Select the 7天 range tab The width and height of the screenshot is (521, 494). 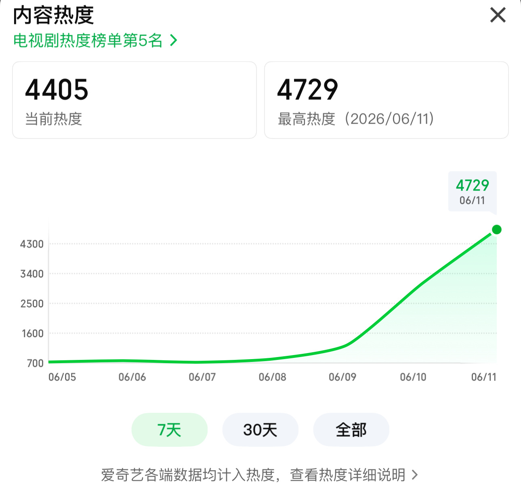(x=170, y=430)
